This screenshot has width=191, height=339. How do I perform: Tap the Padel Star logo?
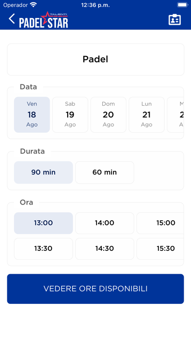tap(44, 20)
